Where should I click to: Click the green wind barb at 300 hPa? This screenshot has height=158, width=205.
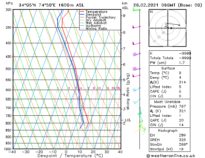click(137, 9)
